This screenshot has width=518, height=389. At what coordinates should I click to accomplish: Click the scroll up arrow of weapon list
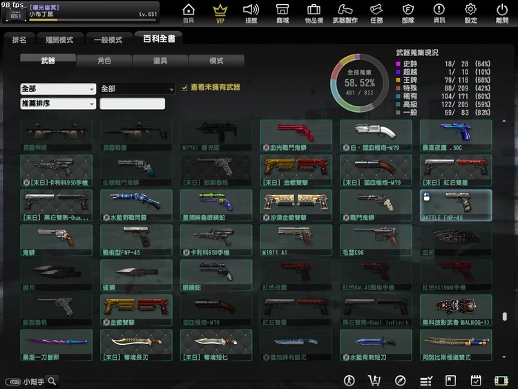tap(503, 121)
